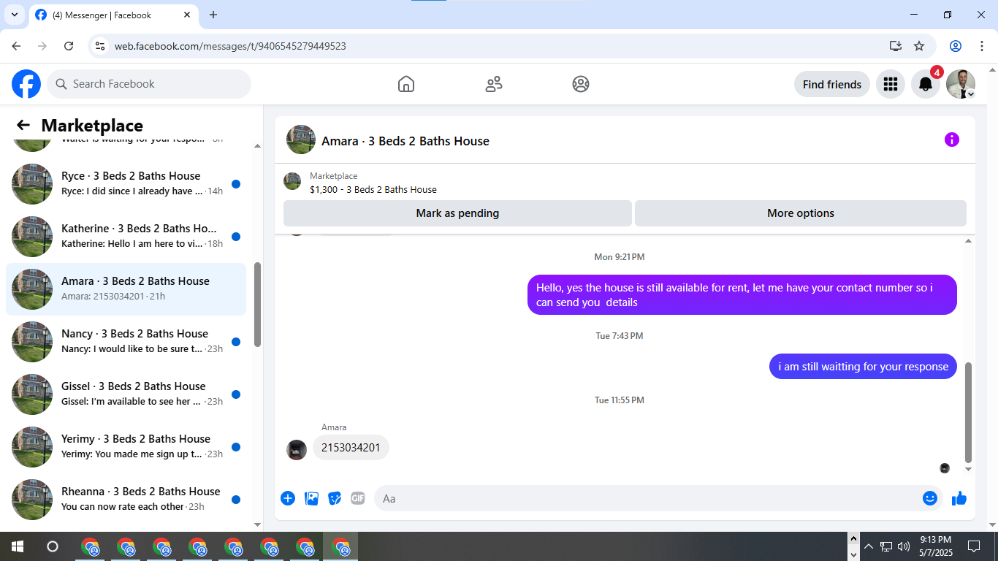Click the 2153034201 message bubble
This screenshot has width=998, height=561.
coord(351,448)
